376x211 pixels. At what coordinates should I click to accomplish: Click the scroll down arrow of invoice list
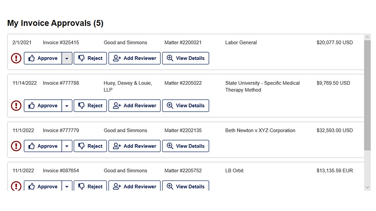pos(367,187)
